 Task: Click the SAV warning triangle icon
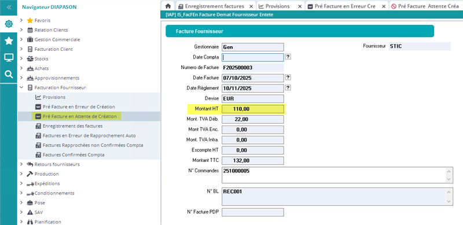tap(30, 212)
